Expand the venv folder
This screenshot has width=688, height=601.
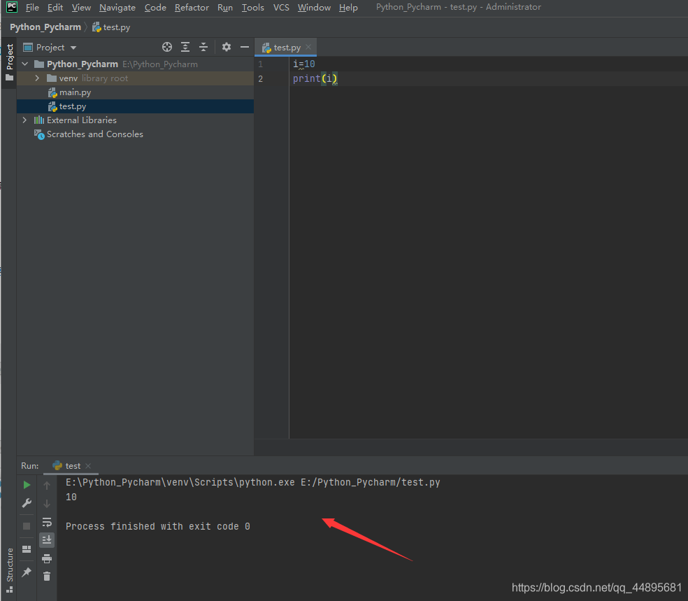[37, 78]
